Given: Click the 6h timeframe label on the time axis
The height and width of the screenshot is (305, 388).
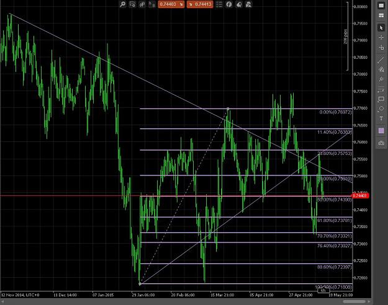Looking at the screenshot, I should [323, 290].
